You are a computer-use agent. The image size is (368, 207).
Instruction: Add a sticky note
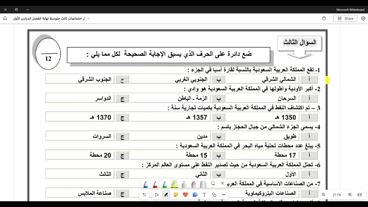176,195
